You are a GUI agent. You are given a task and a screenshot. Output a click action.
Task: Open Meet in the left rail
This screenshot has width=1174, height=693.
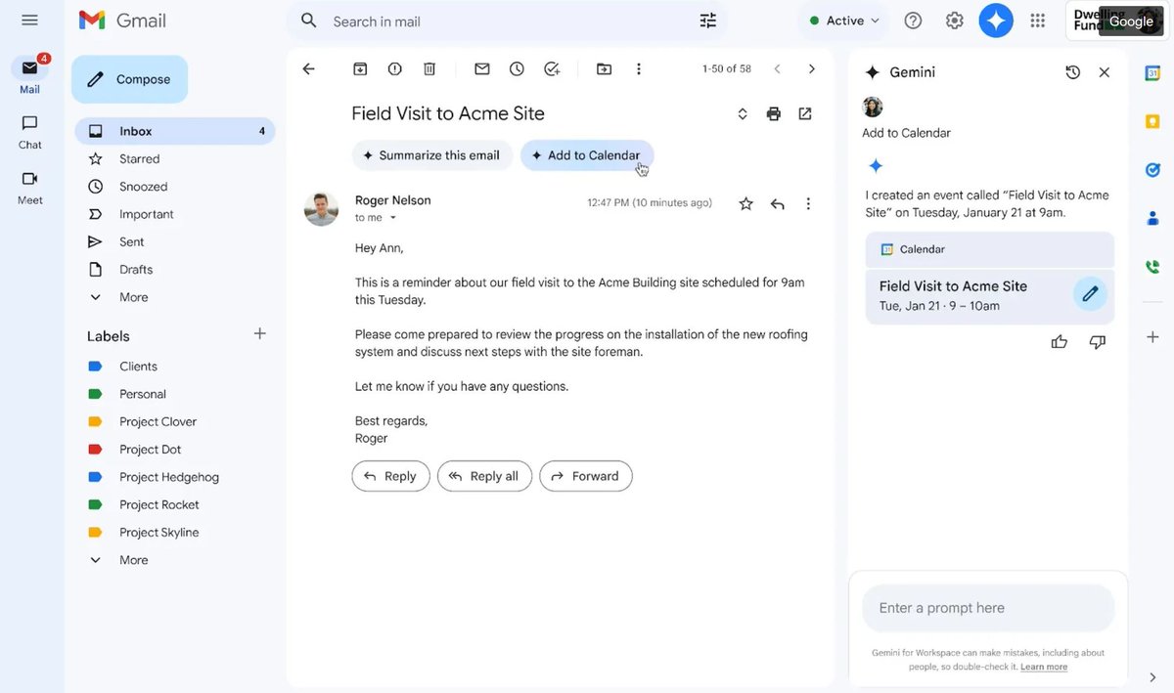(x=29, y=187)
